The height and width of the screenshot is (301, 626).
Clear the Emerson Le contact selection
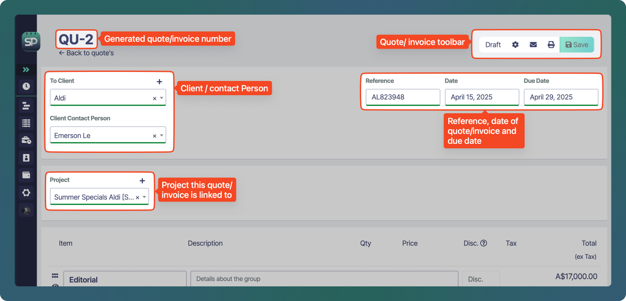154,136
